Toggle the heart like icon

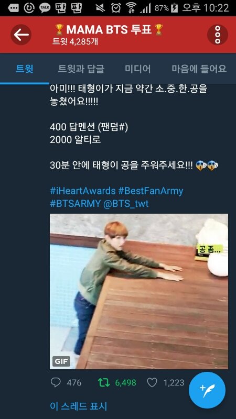coord(152,383)
